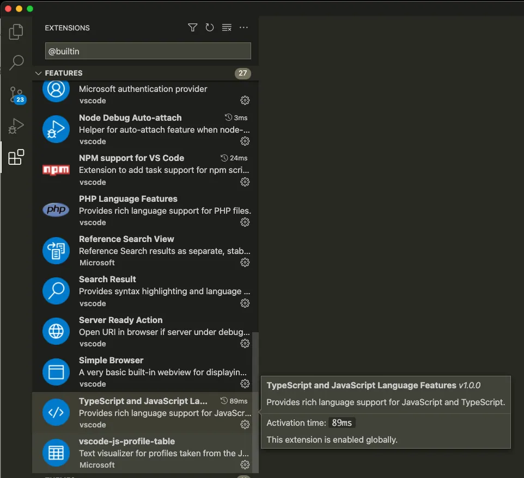The width and height of the screenshot is (524, 478).
Task: Click the gear for NPM support extension
Action: pos(245,182)
